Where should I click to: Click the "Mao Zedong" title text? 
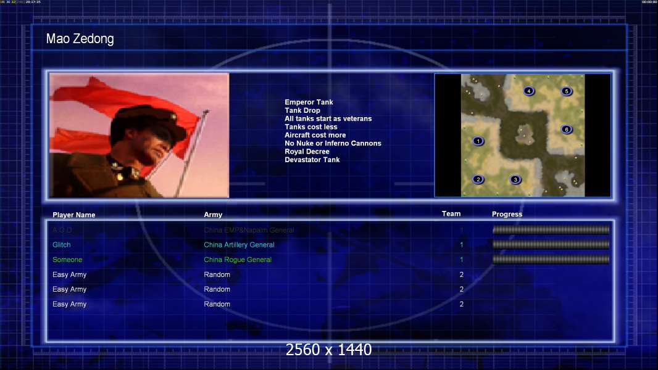click(80, 39)
